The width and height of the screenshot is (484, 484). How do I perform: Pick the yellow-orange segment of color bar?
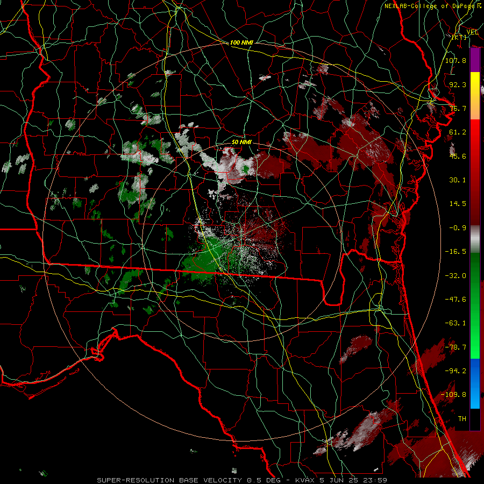coord(475,96)
